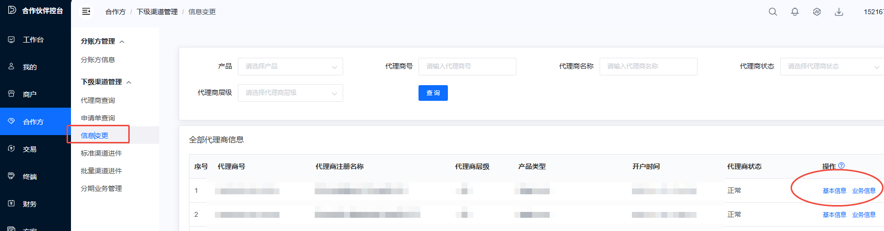Image resolution: width=884 pixels, height=231 pixels.
Task: Open the notification bell icon
Action: [794, 12]
